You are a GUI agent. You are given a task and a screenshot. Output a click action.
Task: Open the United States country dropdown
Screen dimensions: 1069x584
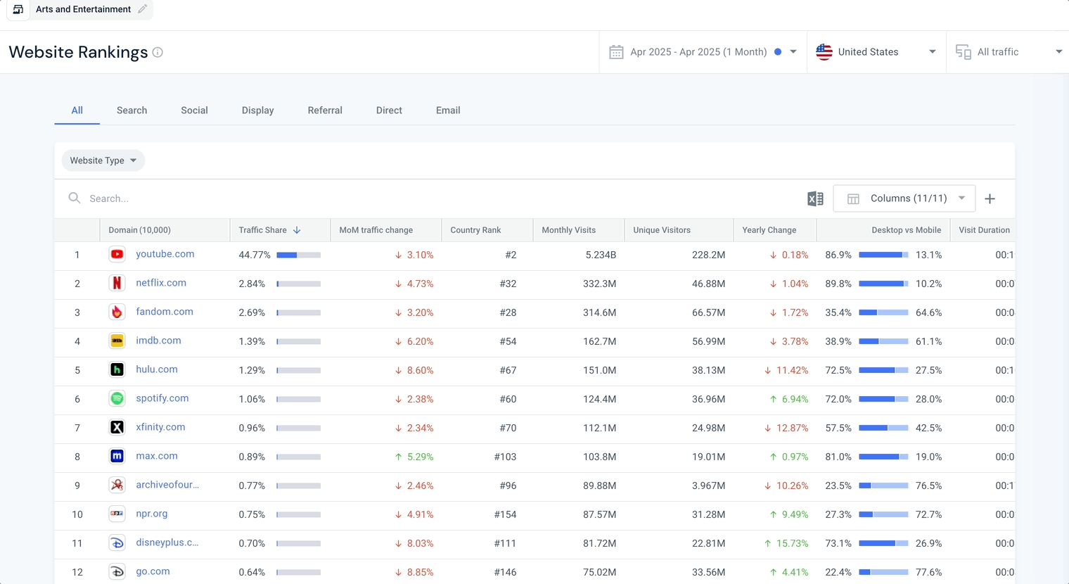pos(876,52)
